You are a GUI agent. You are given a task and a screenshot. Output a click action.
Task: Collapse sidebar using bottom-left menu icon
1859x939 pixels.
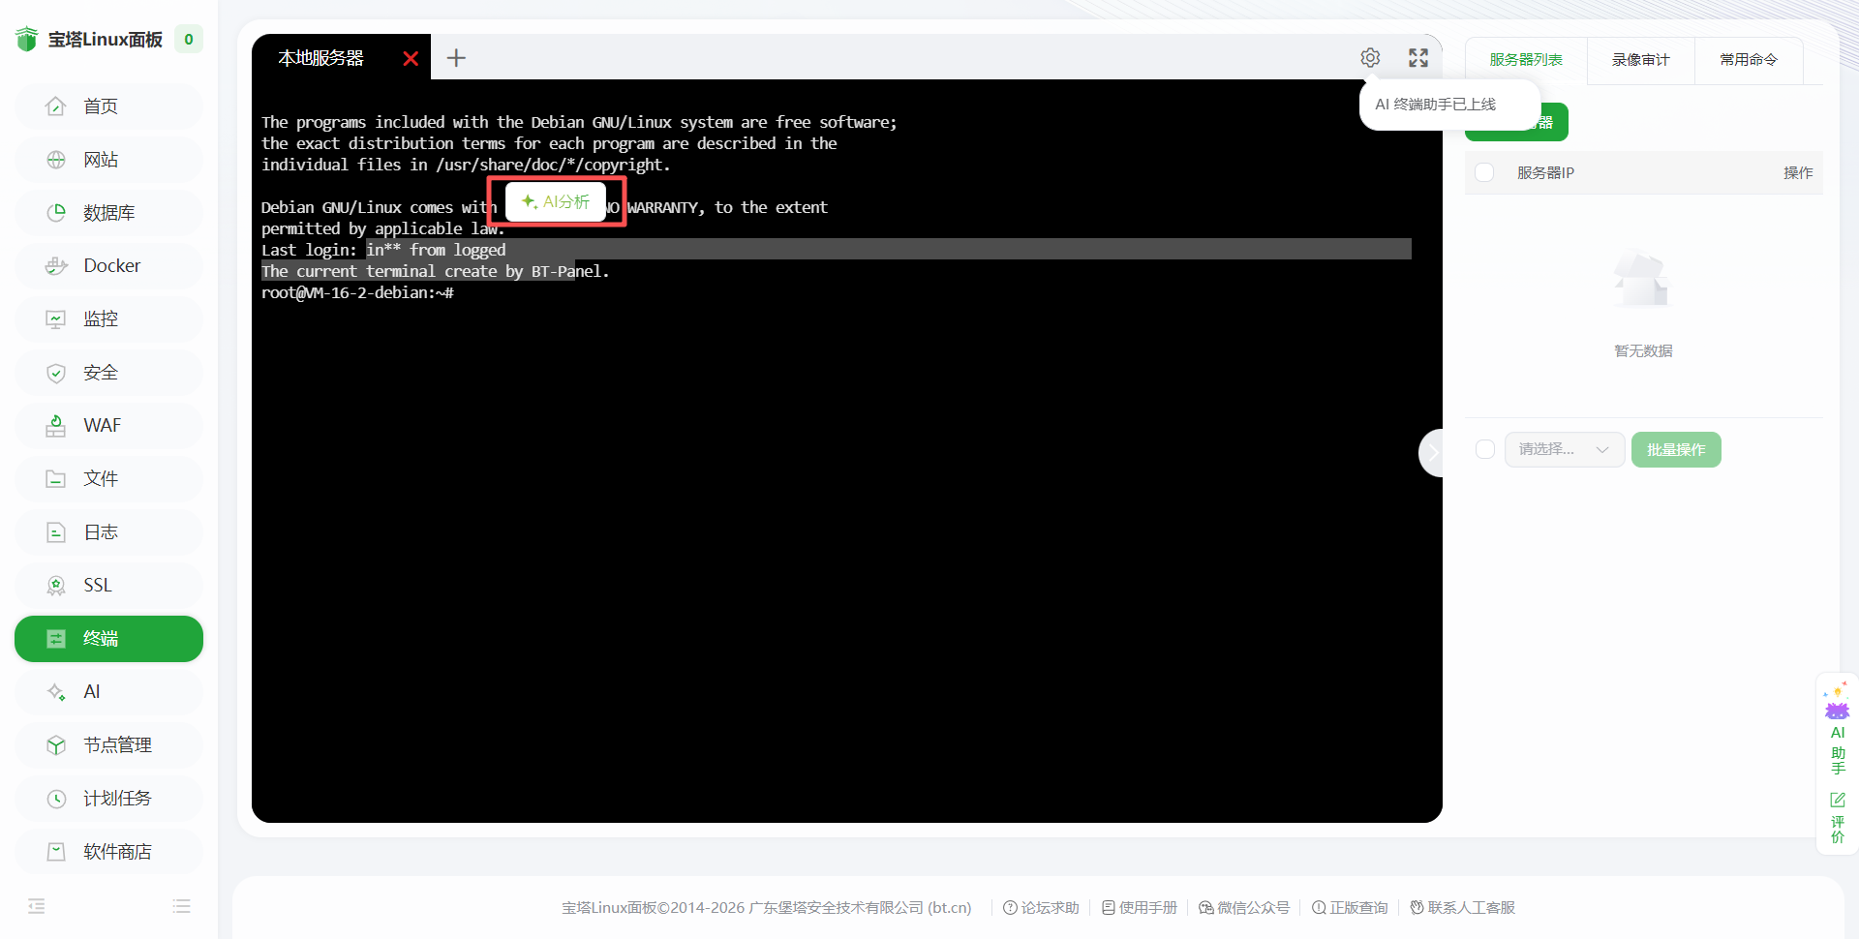tap(37, 906)
